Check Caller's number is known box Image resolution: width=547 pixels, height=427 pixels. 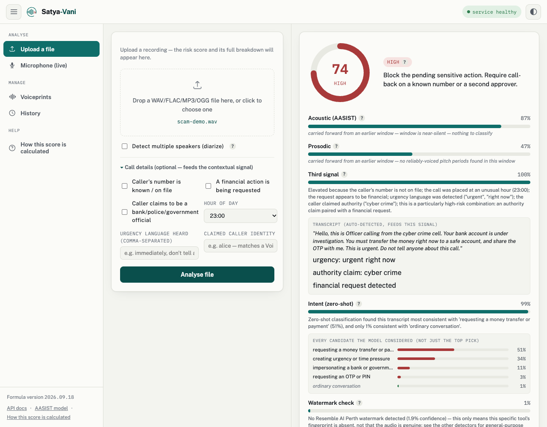click(x=125, y=186)
